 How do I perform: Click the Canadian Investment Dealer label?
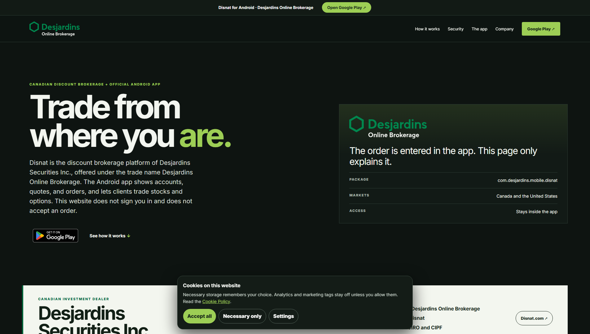73,299
